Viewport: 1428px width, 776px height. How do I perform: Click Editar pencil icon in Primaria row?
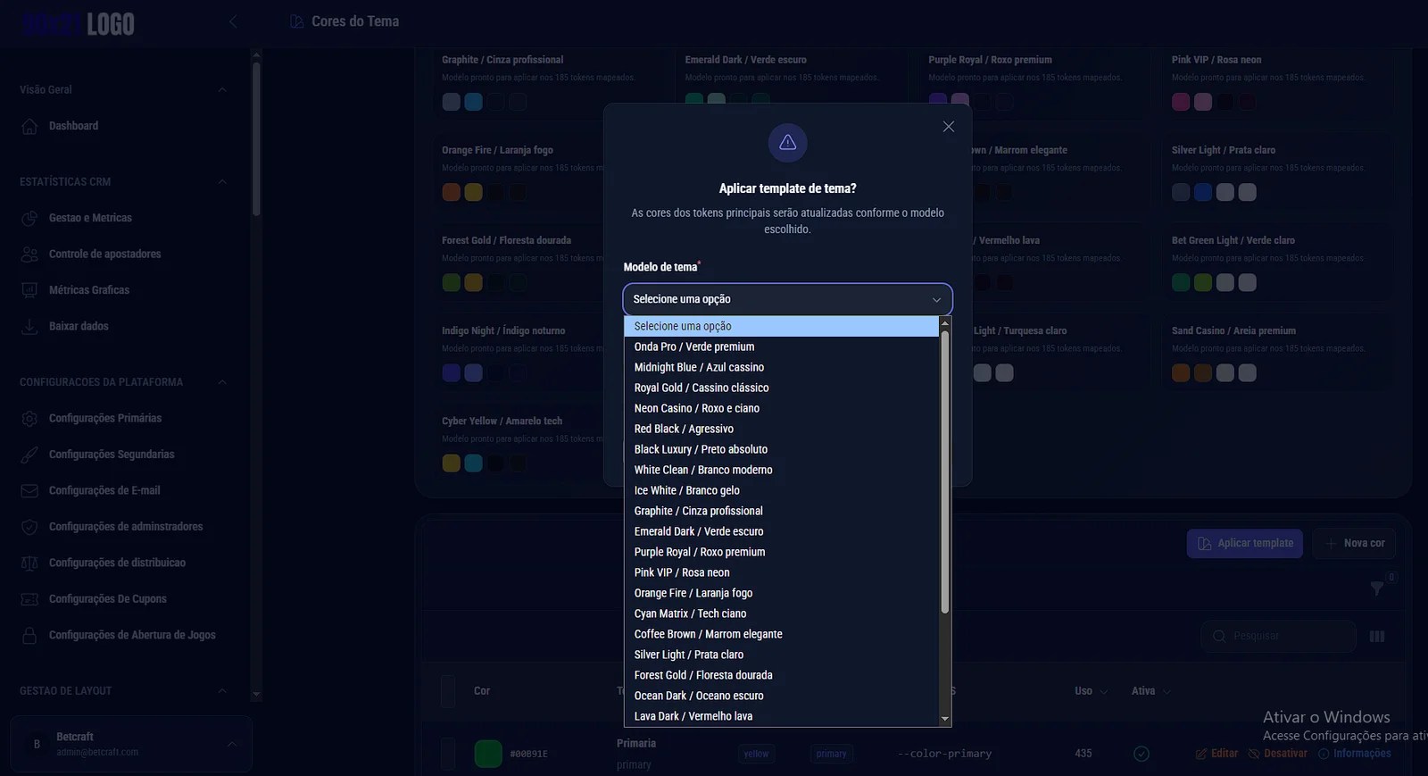pos(1201,754)
